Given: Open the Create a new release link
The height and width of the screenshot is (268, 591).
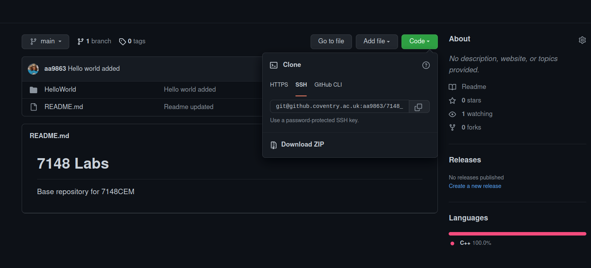Looking at the screenshot, I should [x=475, y=186].
